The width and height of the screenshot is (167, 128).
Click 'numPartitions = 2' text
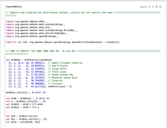coord(59,86)
